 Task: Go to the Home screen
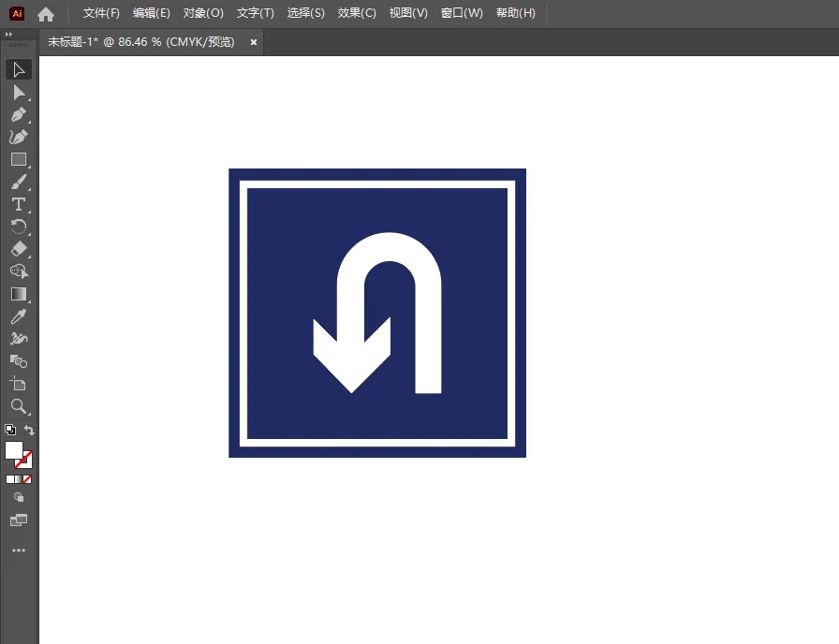[x=46, y=14]
